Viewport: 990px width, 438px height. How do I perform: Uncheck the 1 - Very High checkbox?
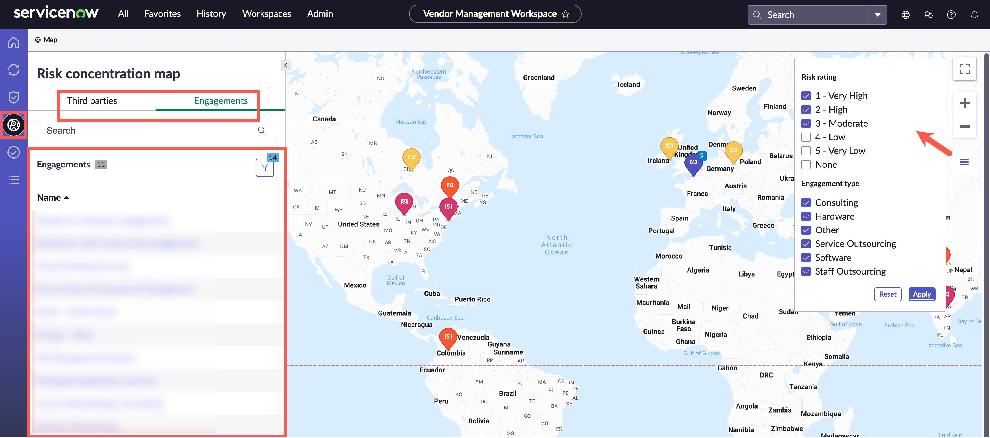806,96
